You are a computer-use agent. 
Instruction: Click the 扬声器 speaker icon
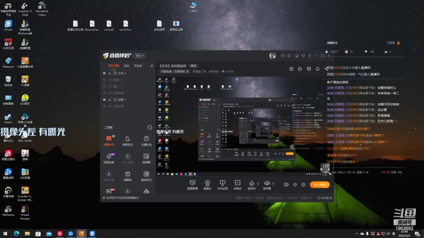267,184
